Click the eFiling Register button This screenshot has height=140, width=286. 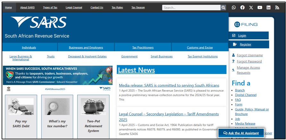(249, 44)
